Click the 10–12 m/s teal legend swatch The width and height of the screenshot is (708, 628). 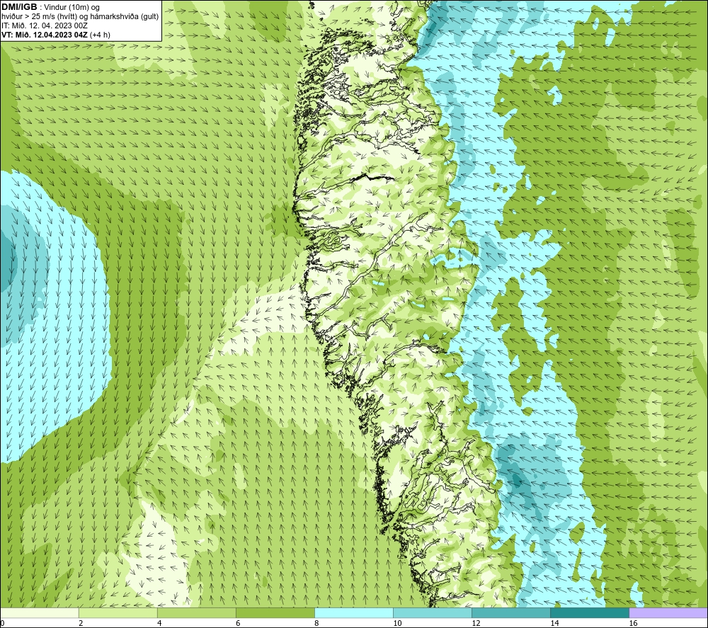pyautogui.click(x=432, y=613)
